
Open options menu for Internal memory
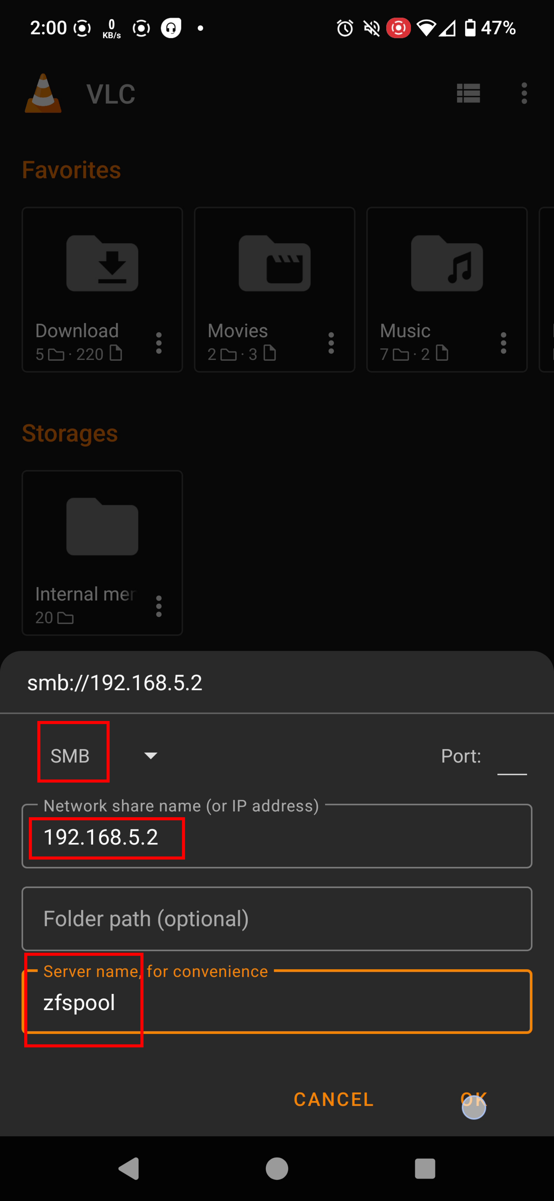159,606
